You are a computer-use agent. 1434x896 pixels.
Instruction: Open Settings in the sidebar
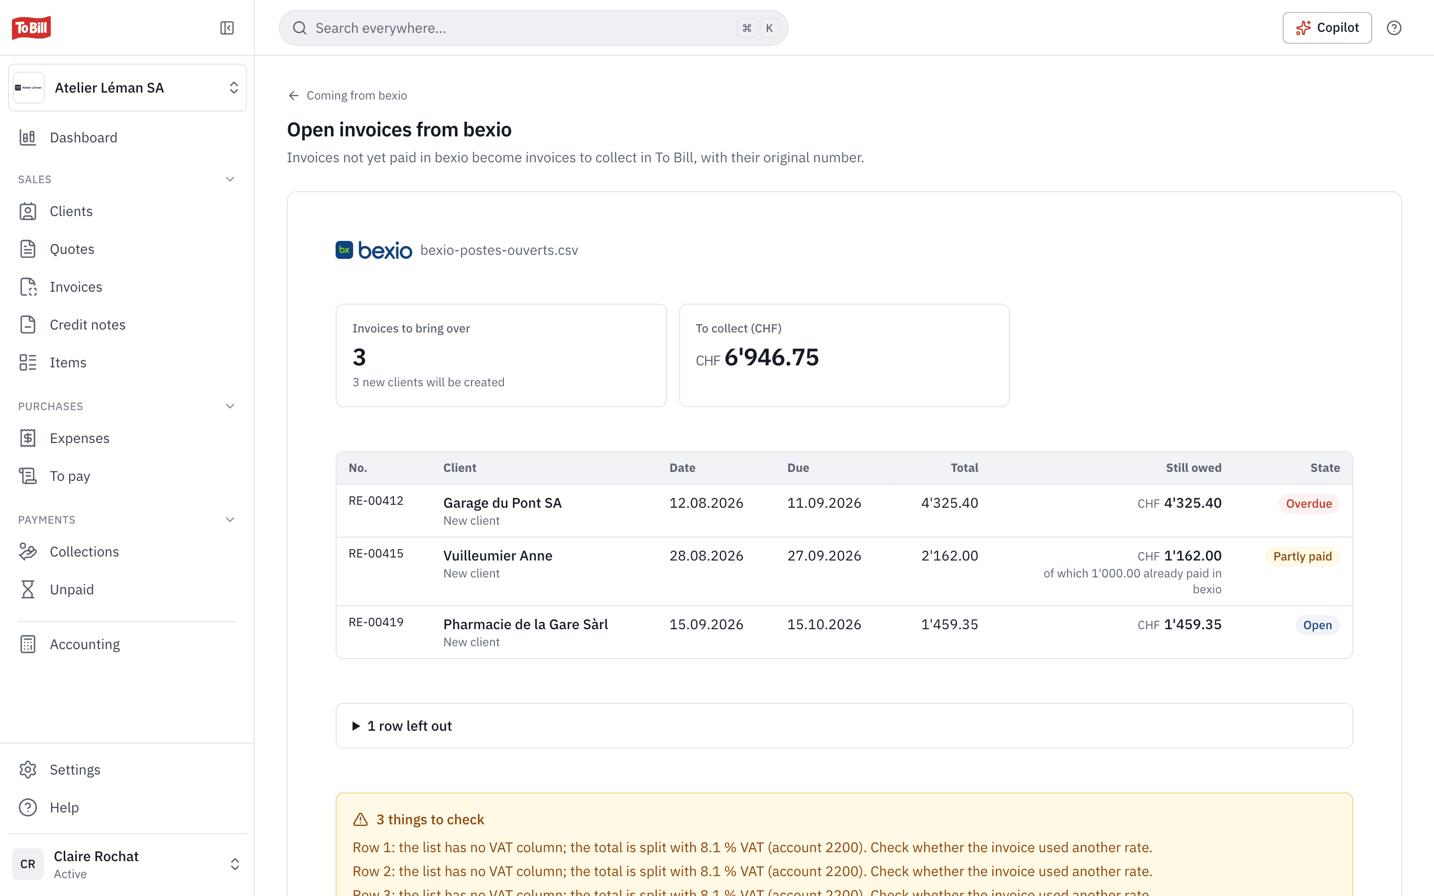(x=127, y=769)
